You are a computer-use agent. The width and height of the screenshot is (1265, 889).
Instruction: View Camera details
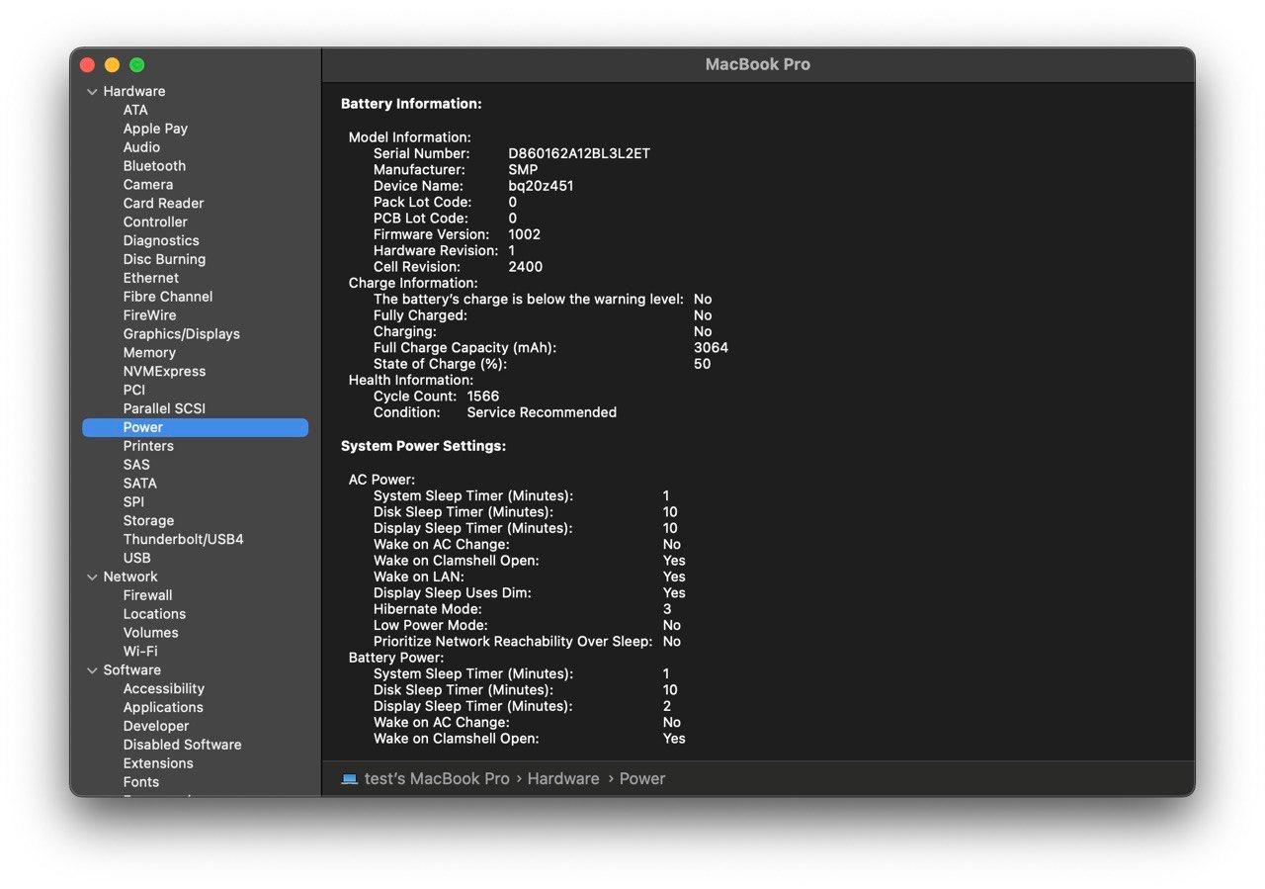148,184
